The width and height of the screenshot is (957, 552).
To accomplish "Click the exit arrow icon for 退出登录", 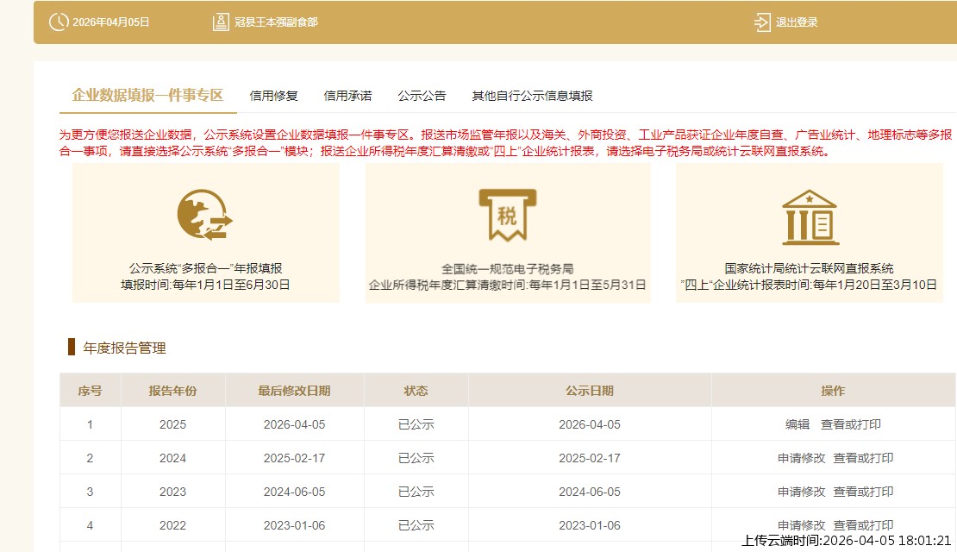I will pos(762,22).
